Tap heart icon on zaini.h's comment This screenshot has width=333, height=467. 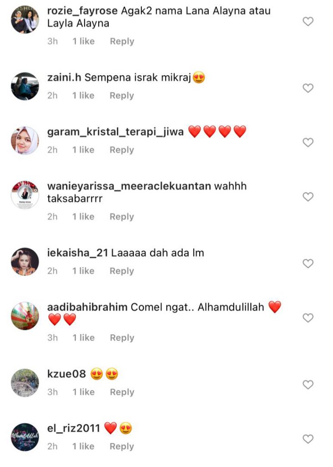pyautogui.click(x=308, y=88)
